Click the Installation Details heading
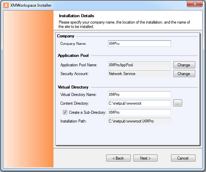 [76, 15]
